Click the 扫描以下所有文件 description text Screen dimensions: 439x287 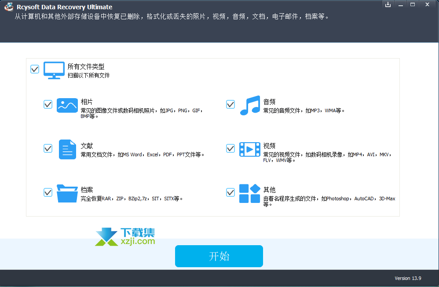click(88, 75)
